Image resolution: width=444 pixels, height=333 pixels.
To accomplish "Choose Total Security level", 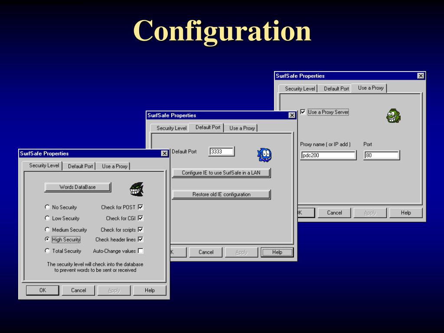I will point(47,251).
